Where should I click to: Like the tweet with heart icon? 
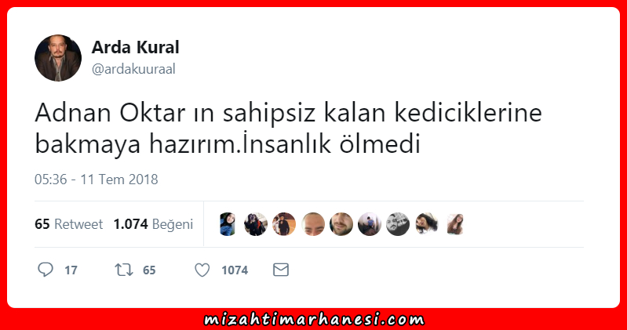coord(202,270)
